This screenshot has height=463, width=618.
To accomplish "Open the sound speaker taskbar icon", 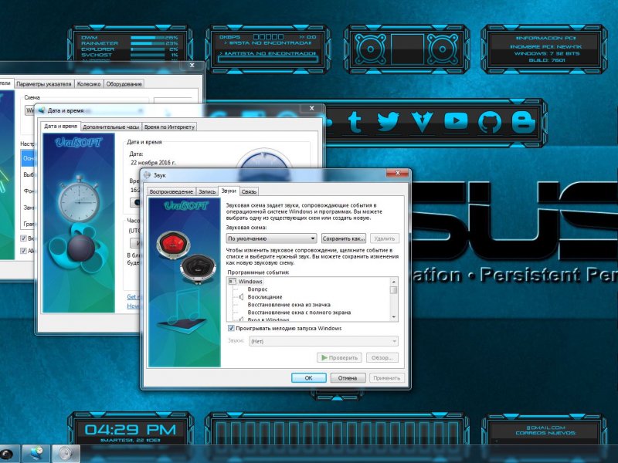I will click(66, 454).
